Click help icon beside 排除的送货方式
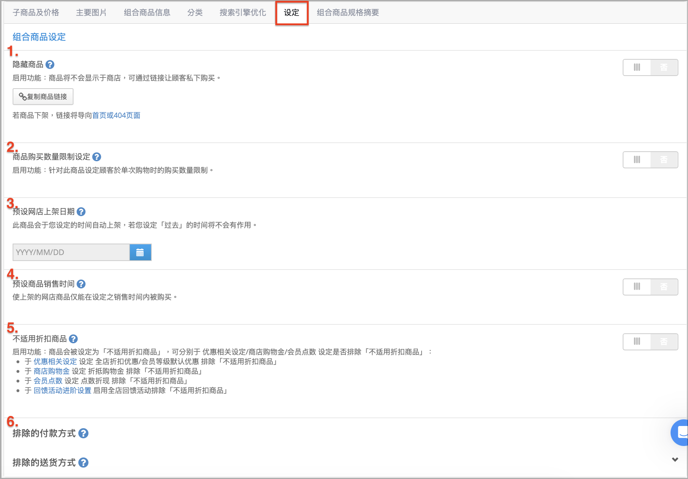This screenshot has width=688, height=479. pos(83,463)
